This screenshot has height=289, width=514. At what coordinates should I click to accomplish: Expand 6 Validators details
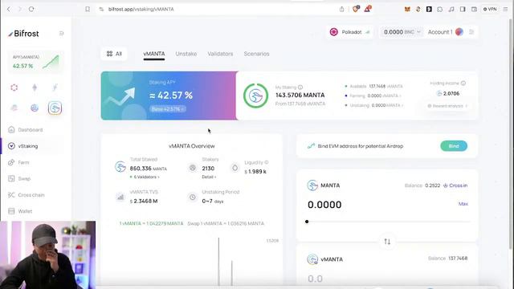pyautogui.click(x=145, y=177)
